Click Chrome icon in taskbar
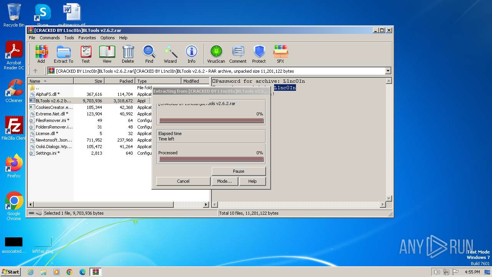 click(x=70, y=272)
